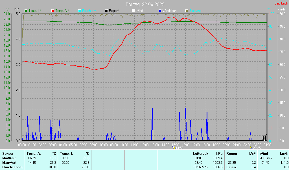Select the 'Temp. A.' table column header
The width and height of the screenshot is (289, 170).
point(33,154)
